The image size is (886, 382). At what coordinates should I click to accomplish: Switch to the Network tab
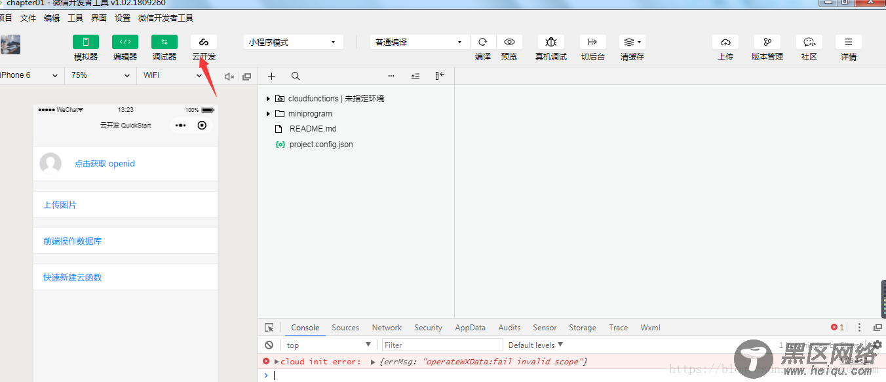pos(387,328)
